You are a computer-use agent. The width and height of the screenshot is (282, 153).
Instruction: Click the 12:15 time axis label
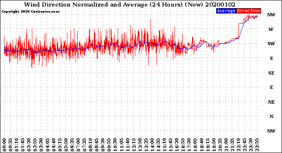[x=134, y=145]
